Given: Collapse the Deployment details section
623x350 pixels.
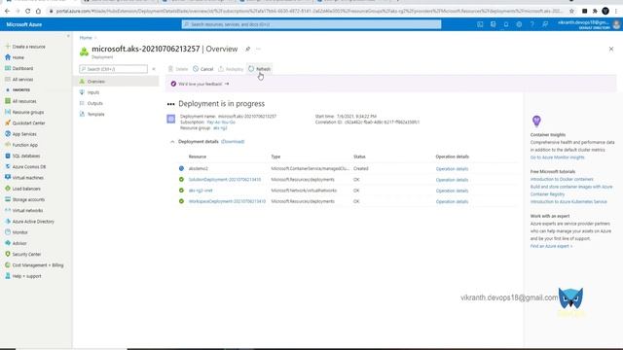Looking at the screenshot, I should 172,142.
